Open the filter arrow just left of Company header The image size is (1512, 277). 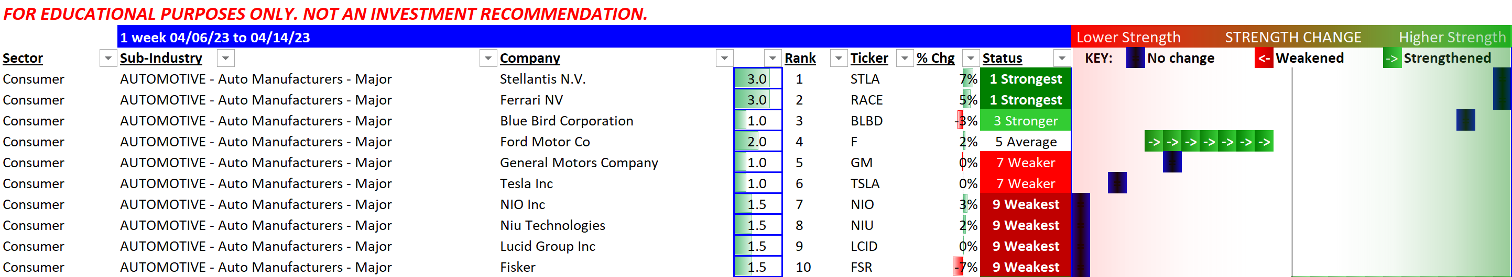[487, 58]
